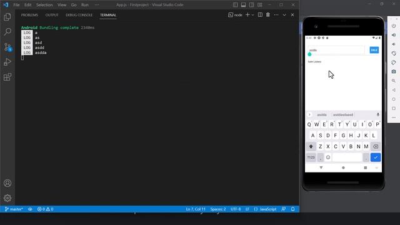400x225 pixels.
Task: Kill terminal with trash icon
Action: (268, 15)
